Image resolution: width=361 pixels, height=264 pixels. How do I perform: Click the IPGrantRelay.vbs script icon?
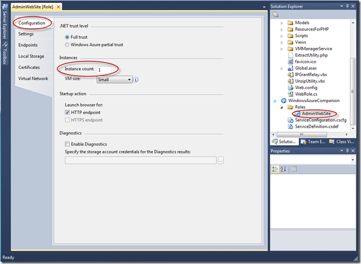(290, 75)
